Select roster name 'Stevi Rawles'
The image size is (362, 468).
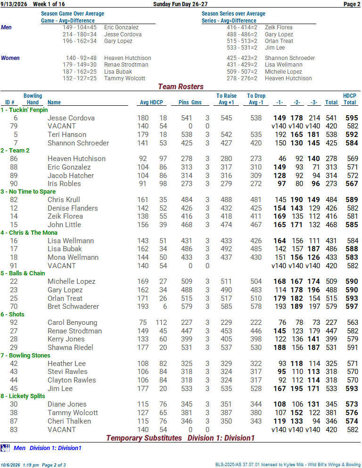67,372
